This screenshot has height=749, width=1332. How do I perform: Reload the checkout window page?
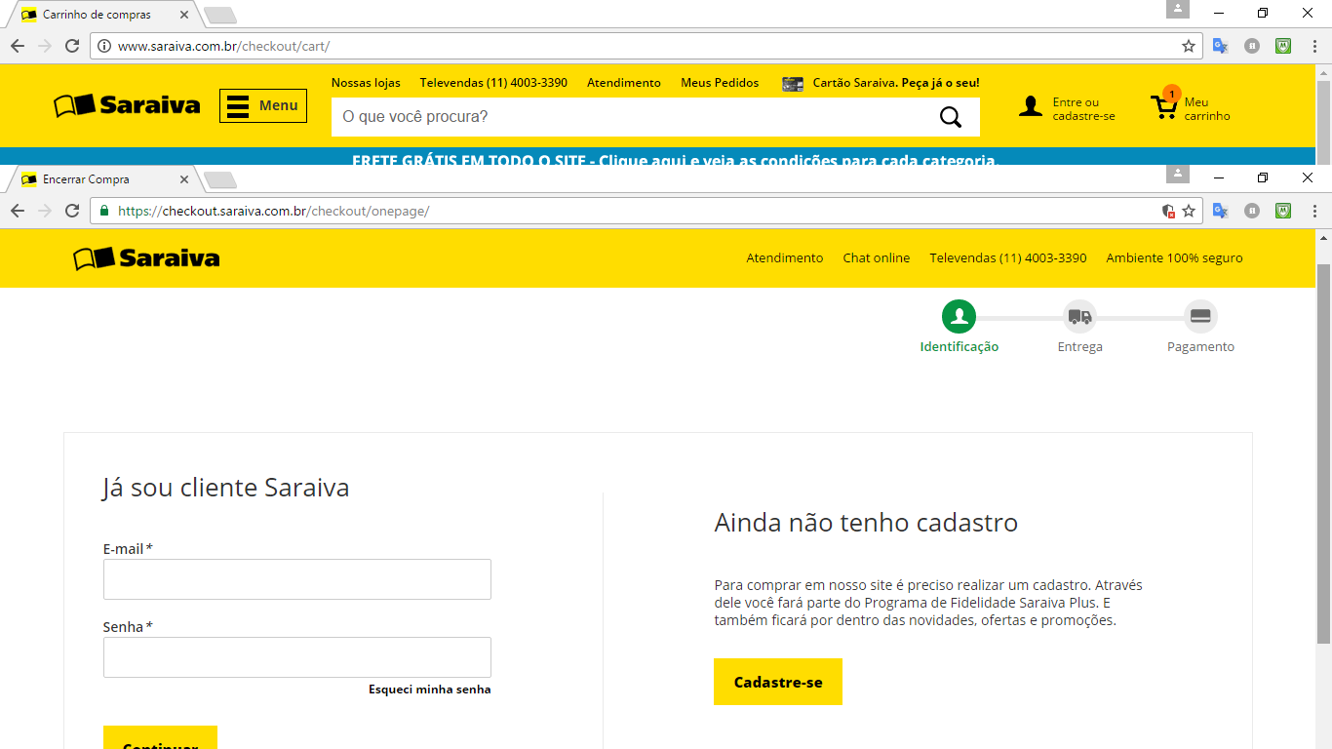tap(71, 211)
